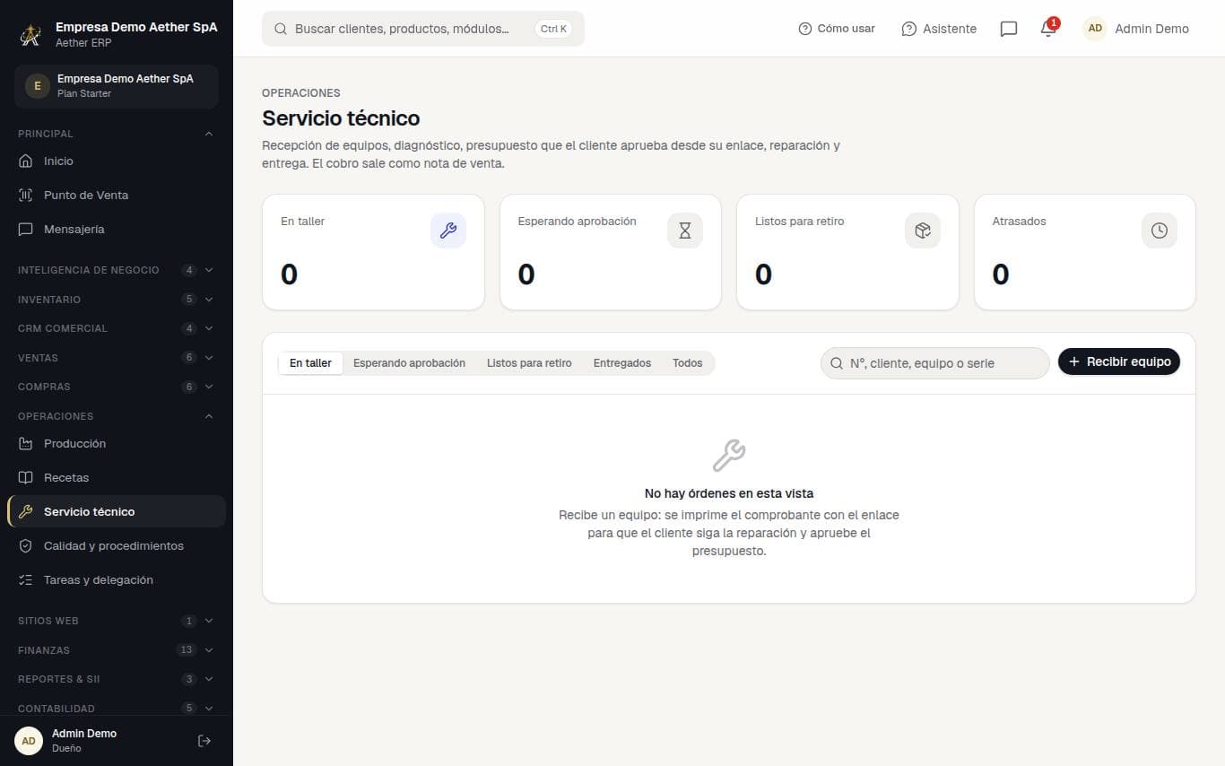Switch to Listos para retiro tab

[529, 363]
